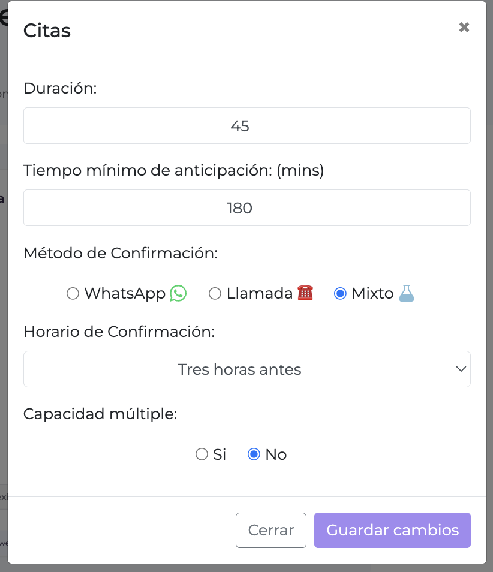Click the chevron arrow of the Tres horas antes select
493x572 pixels.
[461, 369]
